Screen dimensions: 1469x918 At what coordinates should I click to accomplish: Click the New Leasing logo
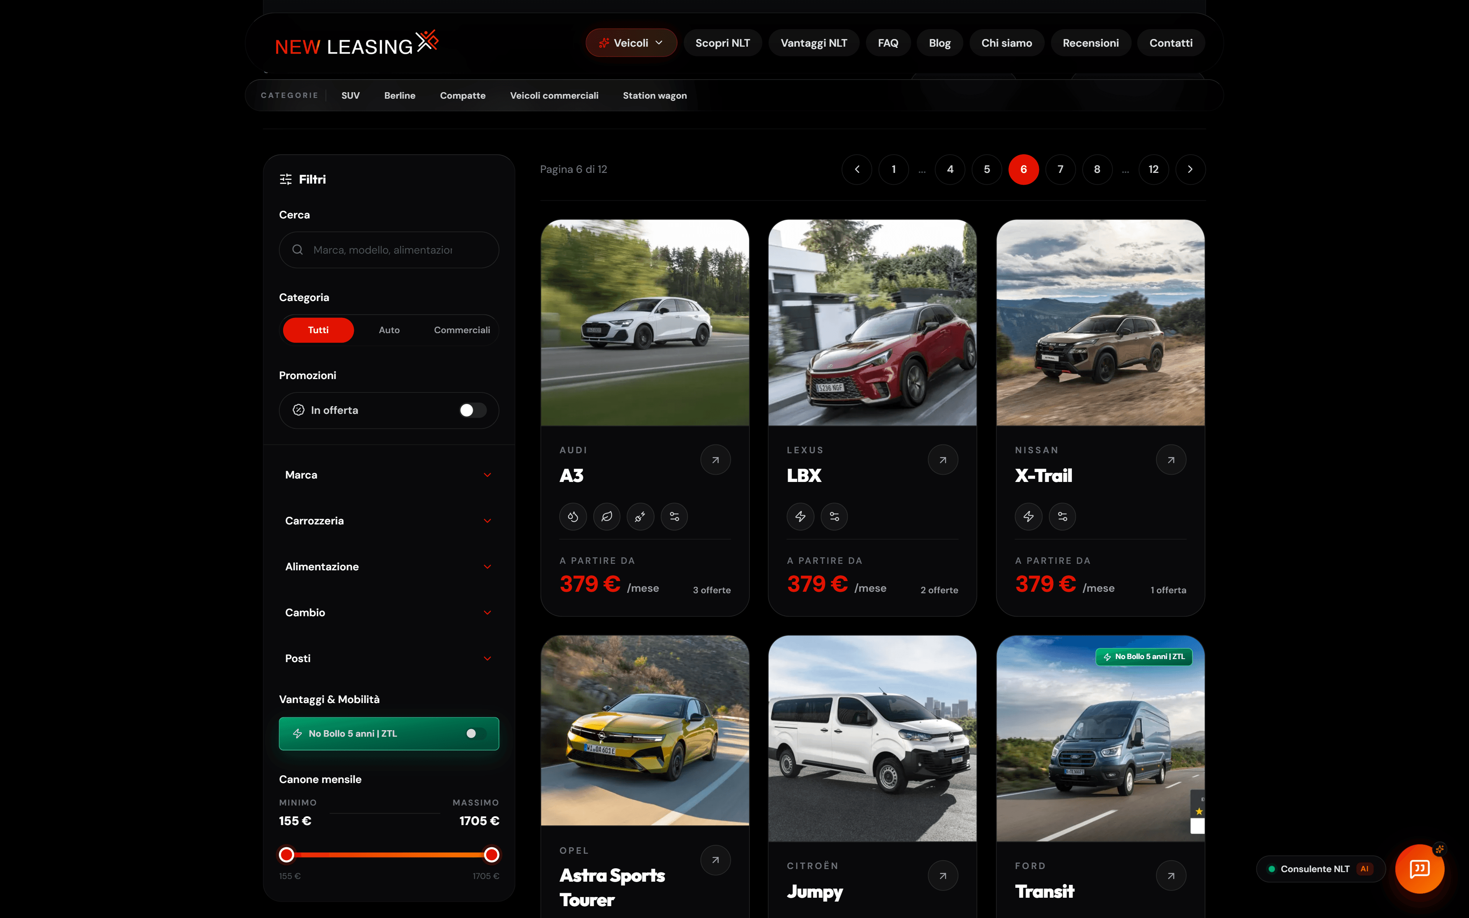(357, 43)
